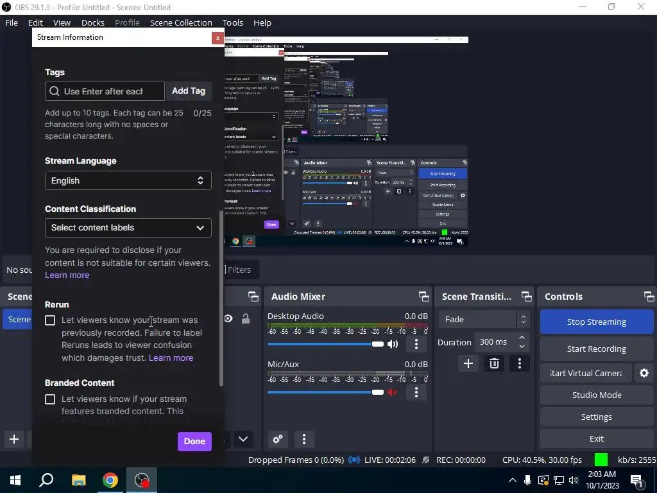Enable the Branded Content checkbox

coord(50,399)
